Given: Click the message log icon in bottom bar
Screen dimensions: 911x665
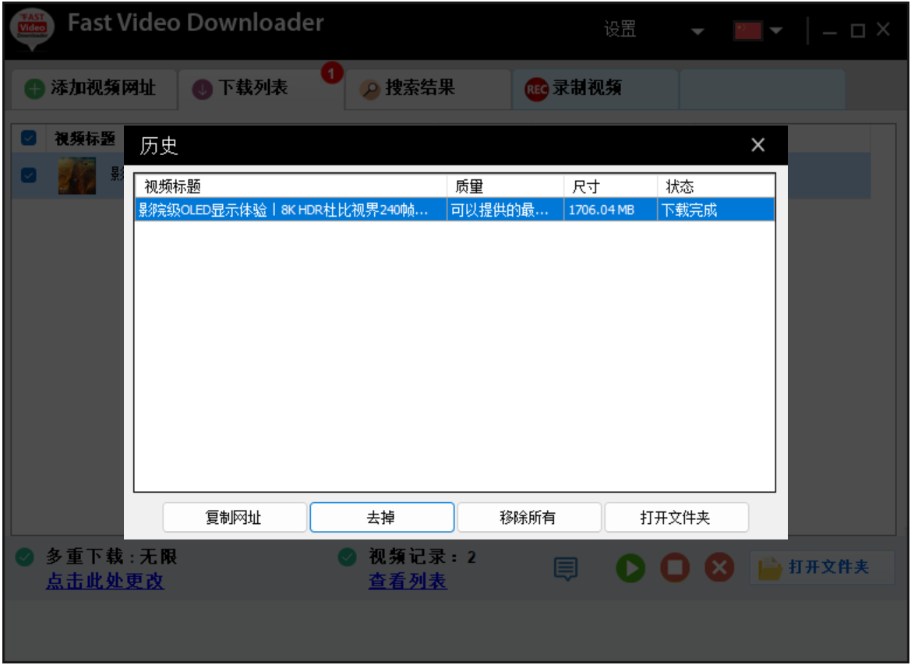Looking at the screenshot, I should click(565, 569).
